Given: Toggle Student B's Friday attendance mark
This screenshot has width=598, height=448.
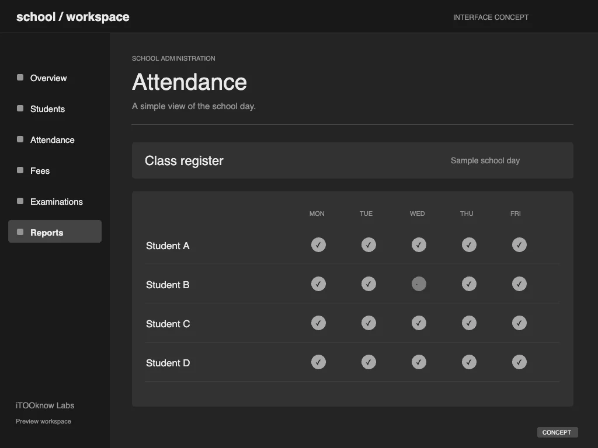Looking at the screenshot, I should pos(519,284).
